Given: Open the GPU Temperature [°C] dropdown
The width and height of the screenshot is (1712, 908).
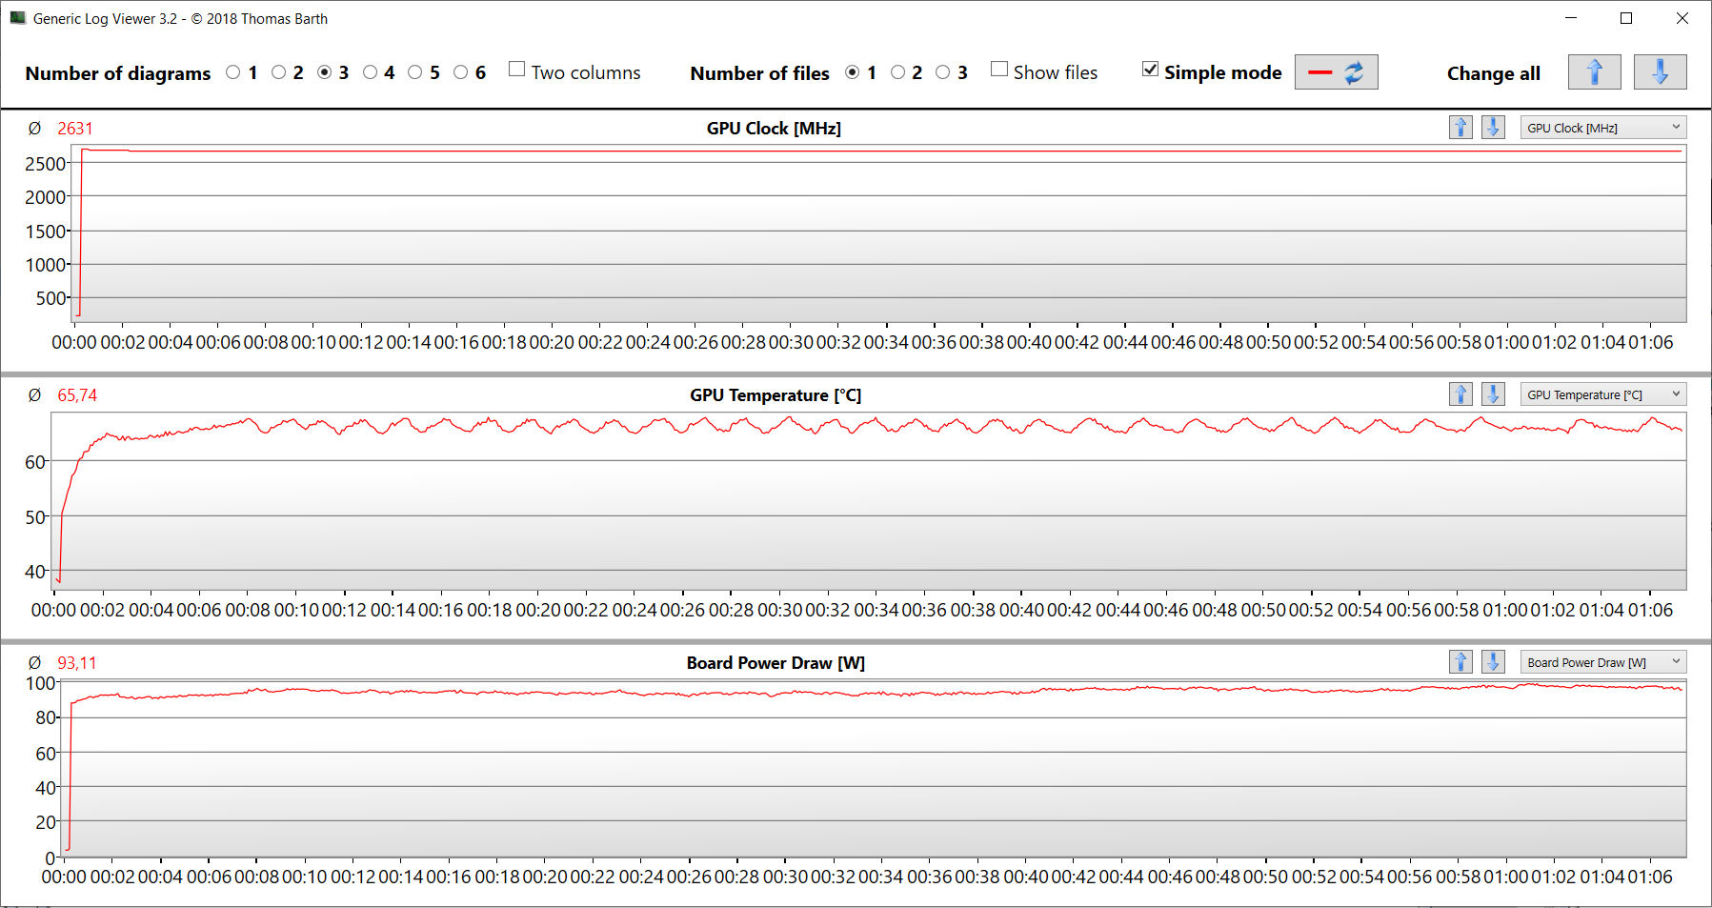Looking at the screenshot, I should tap(1603, 394).
